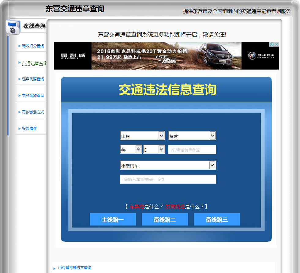
Task: Click the 昂科威 Envision banner ad
Action: click(166, 56)
